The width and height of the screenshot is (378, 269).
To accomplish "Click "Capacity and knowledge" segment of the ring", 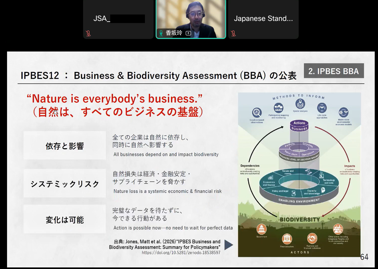I will click(x=312, y=192).
